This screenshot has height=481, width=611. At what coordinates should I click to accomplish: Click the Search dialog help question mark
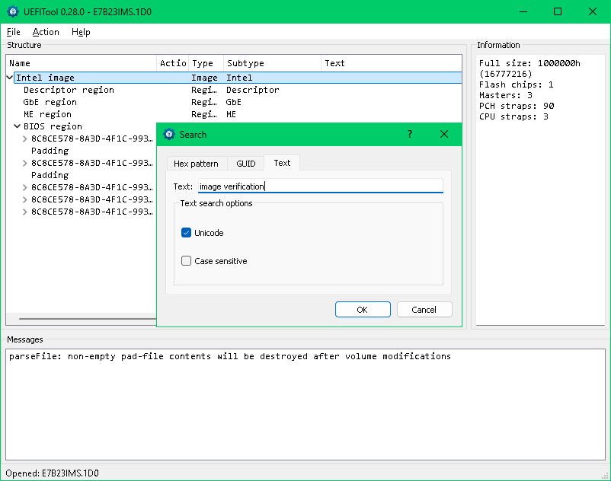tap(410, 134)
